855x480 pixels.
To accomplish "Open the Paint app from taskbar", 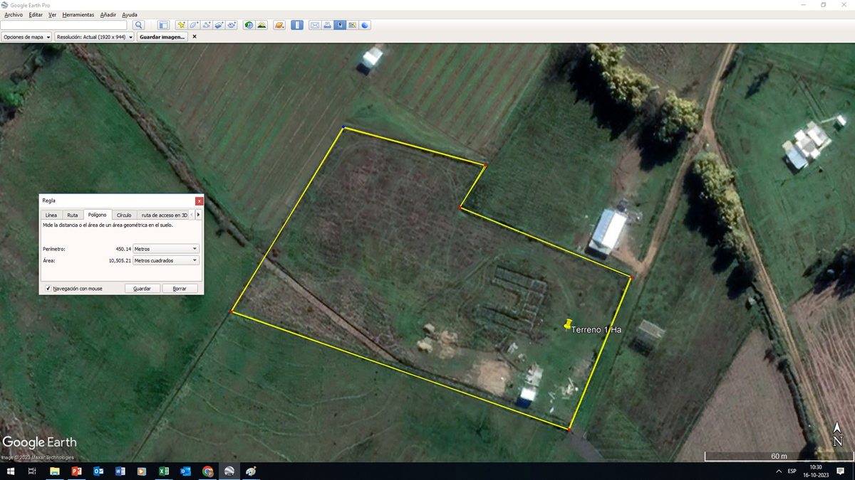I will pos(251,471).
